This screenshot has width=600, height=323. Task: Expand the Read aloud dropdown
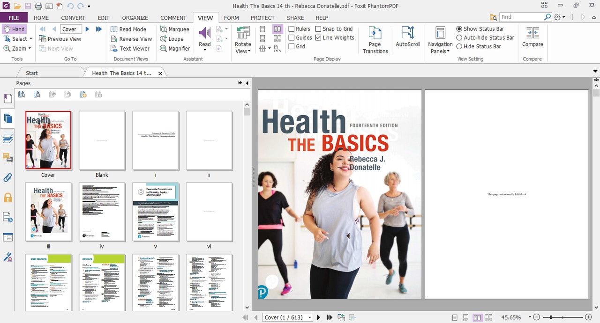point(205,50)
